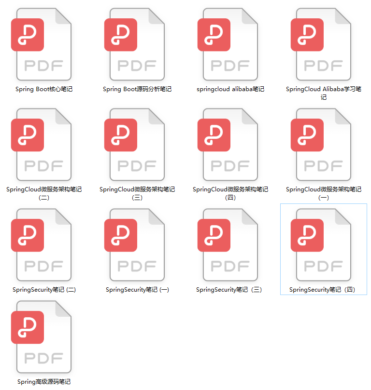Click the name SpringCloud微服务架构笔记(二)
371x390 pixels.
coord(44,193)
